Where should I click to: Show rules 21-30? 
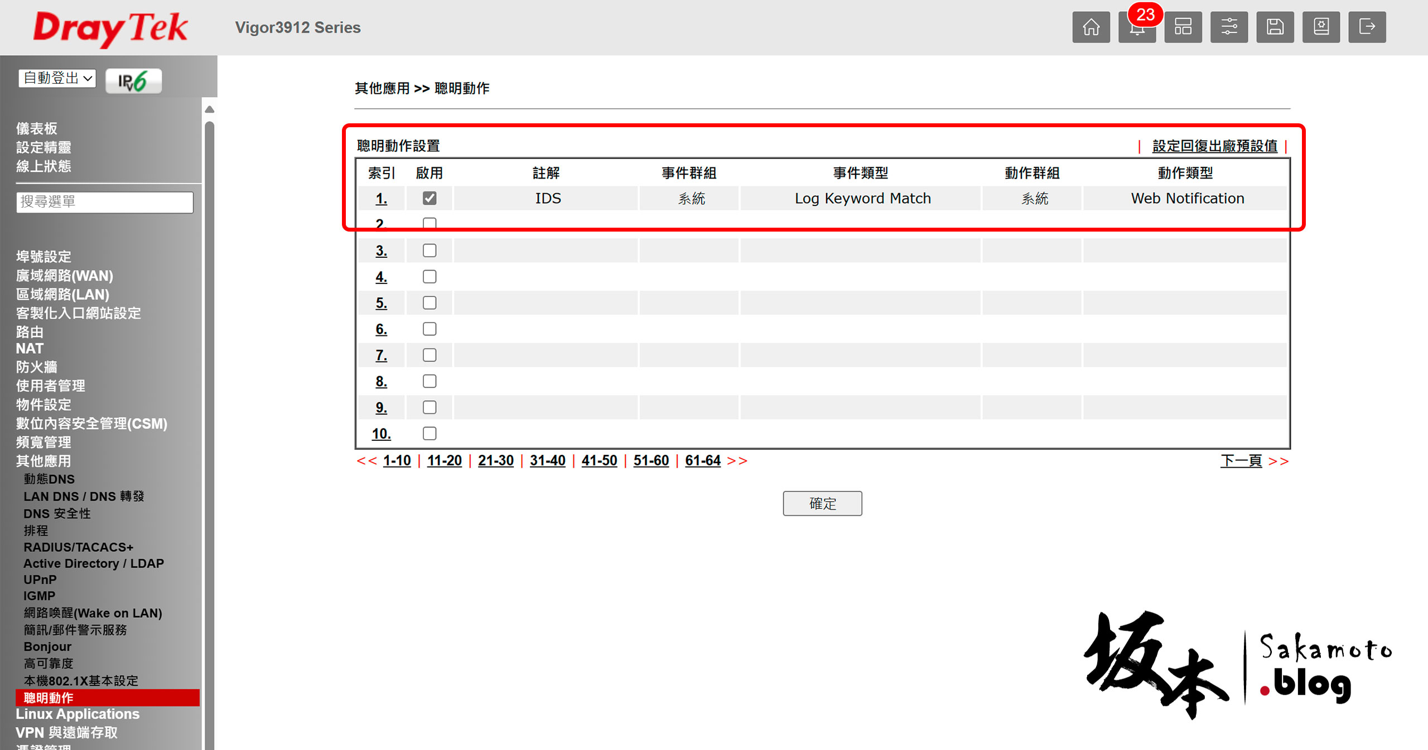tap(495, 460)
